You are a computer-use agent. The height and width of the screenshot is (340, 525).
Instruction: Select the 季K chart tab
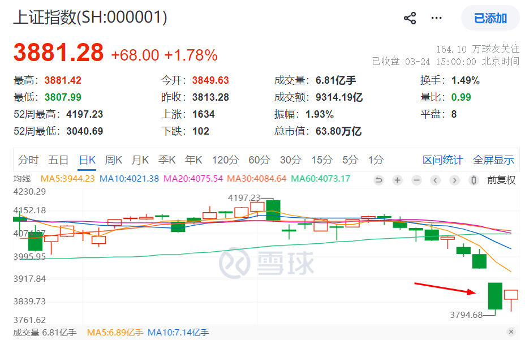coord(167,160)
